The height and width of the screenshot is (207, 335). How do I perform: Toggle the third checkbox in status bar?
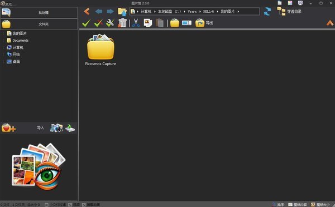84,205
